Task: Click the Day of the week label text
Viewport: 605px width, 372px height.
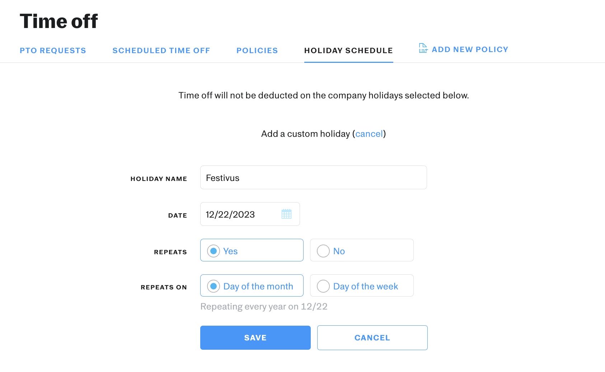Action: [x=366, y=287]
